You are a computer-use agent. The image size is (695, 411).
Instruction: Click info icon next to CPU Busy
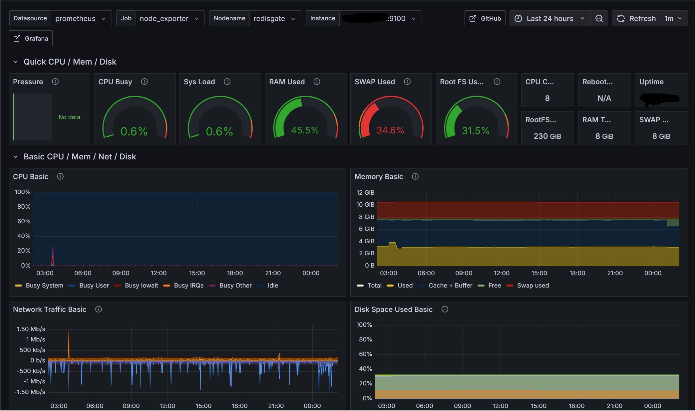[144, 82]
